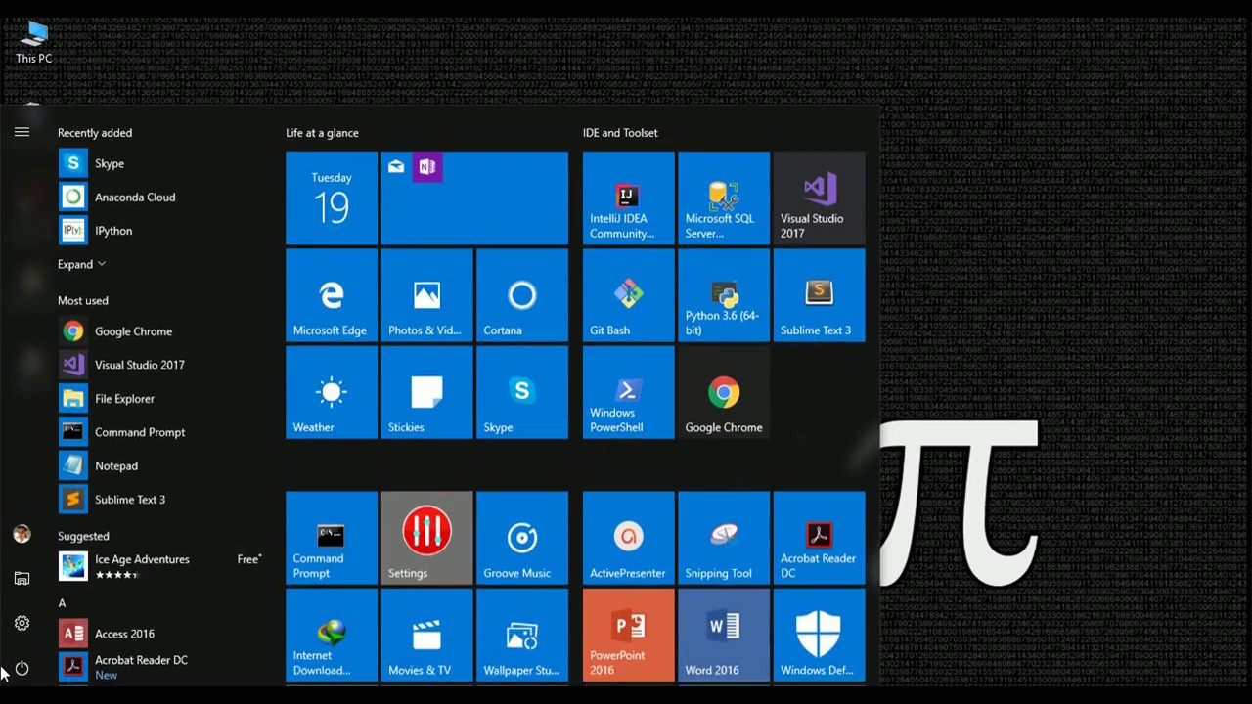Launch Command Prompt from Most used list
Viewport: 1252px width, 704px height.
(160, 432)
